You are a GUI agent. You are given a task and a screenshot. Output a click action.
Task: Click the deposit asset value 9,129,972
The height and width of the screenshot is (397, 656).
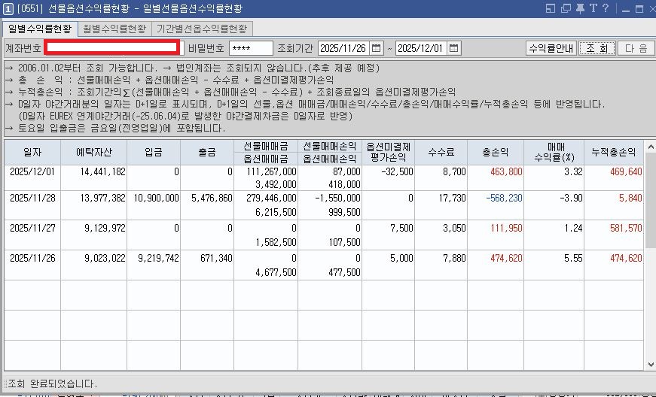[x=105, y=228]
